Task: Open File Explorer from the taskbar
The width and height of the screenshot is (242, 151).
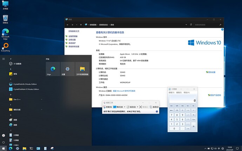Action: click(x=25, y=149)
